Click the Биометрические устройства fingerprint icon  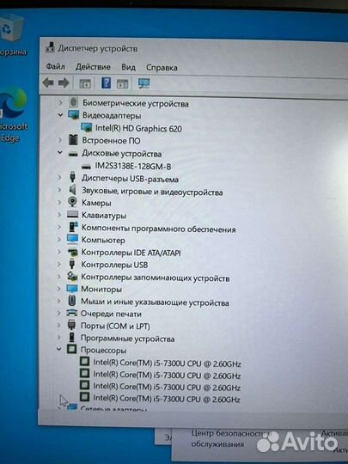click(x=73, y=102)
